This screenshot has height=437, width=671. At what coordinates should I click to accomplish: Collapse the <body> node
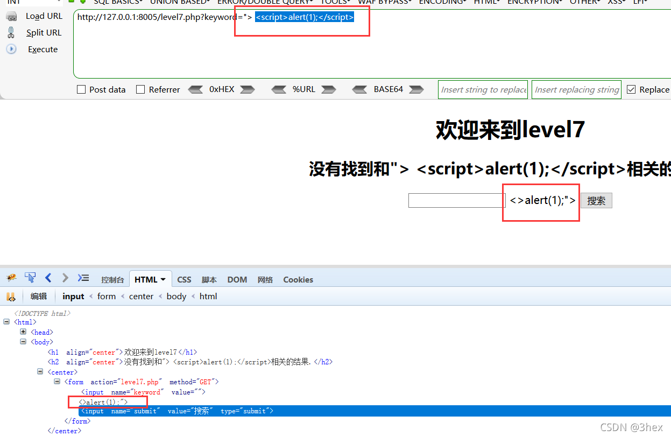point(23,341)
